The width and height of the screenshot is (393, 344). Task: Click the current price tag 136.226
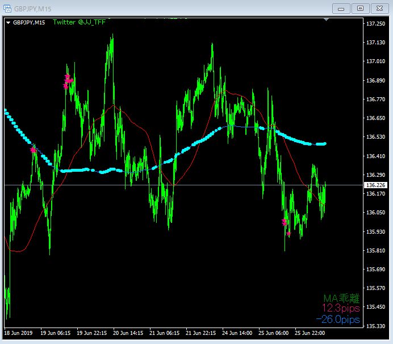376,185
